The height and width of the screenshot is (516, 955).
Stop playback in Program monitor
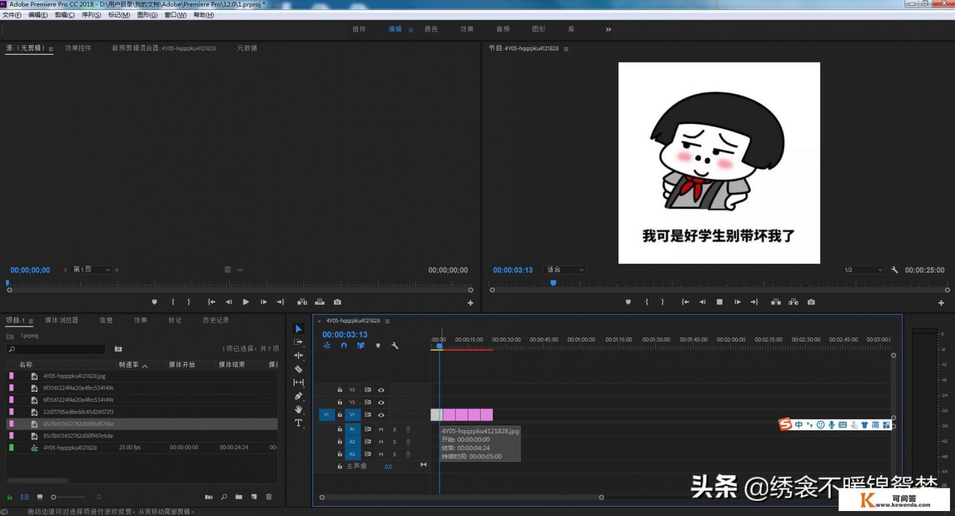coord(720,302)
